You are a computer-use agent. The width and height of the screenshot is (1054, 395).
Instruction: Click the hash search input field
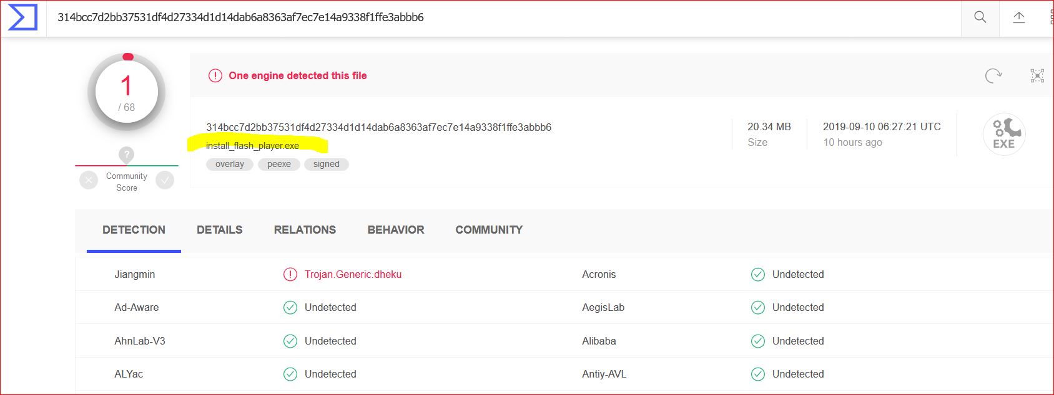pos(500,17)
